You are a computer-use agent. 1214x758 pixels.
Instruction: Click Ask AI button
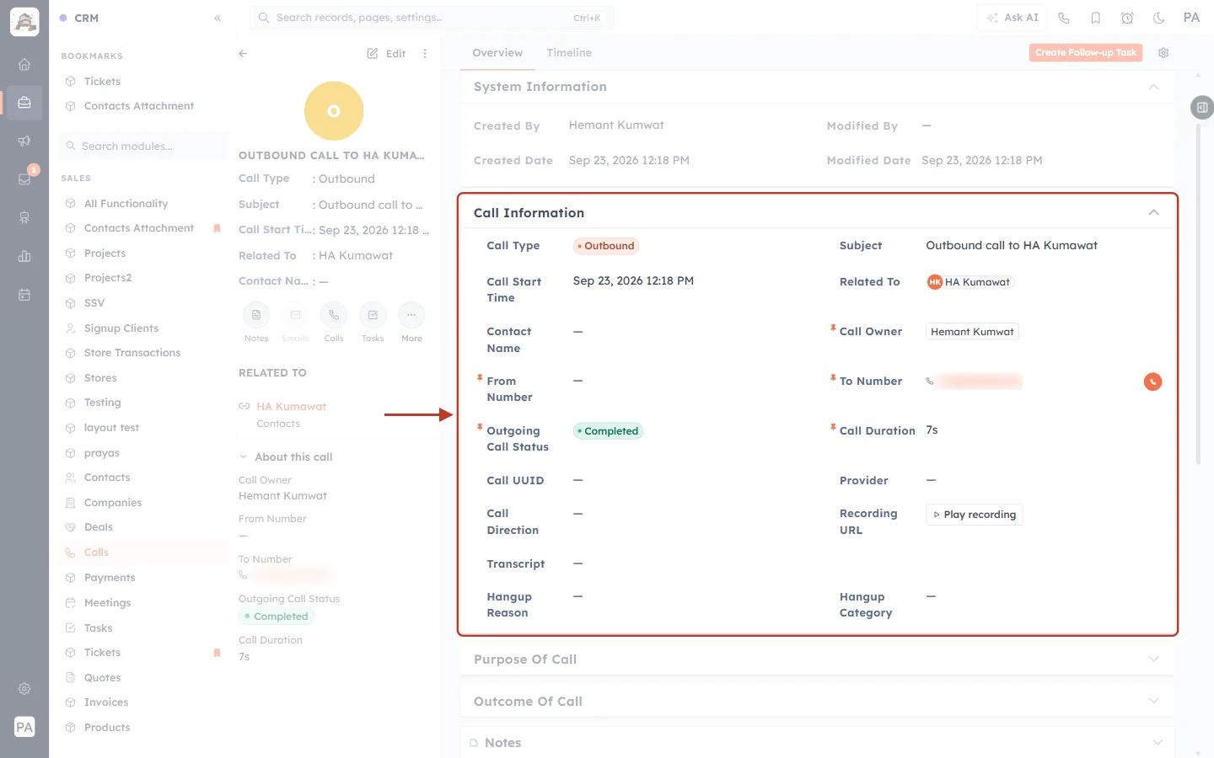point(1013,18)
